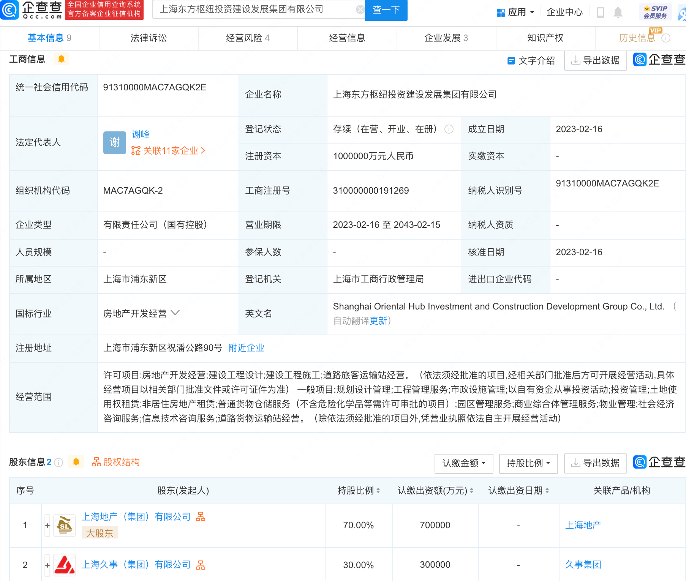Click the 1000000万元人民币 registered capital value
The image size is (686, 581).
(373, 156)
